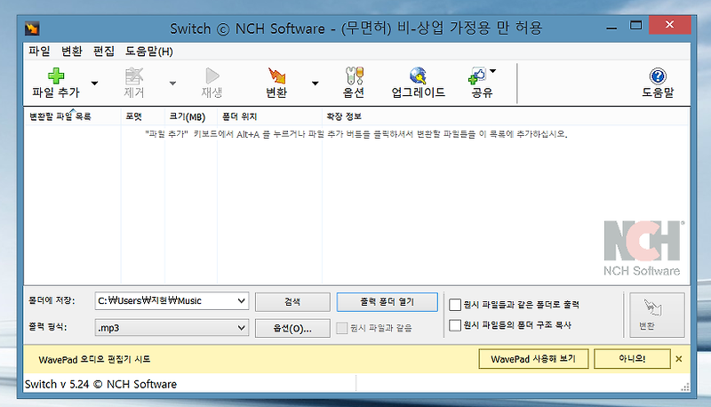Click the large Convert (변환) button at bottom right

click(x=657, y=315)
